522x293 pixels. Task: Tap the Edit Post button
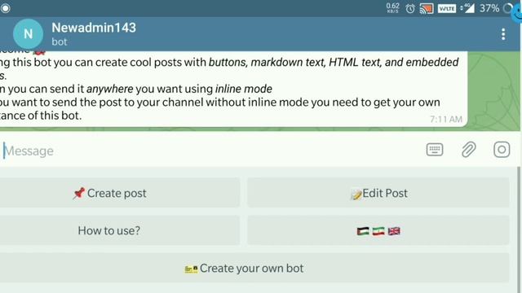[x=378, y=193]
